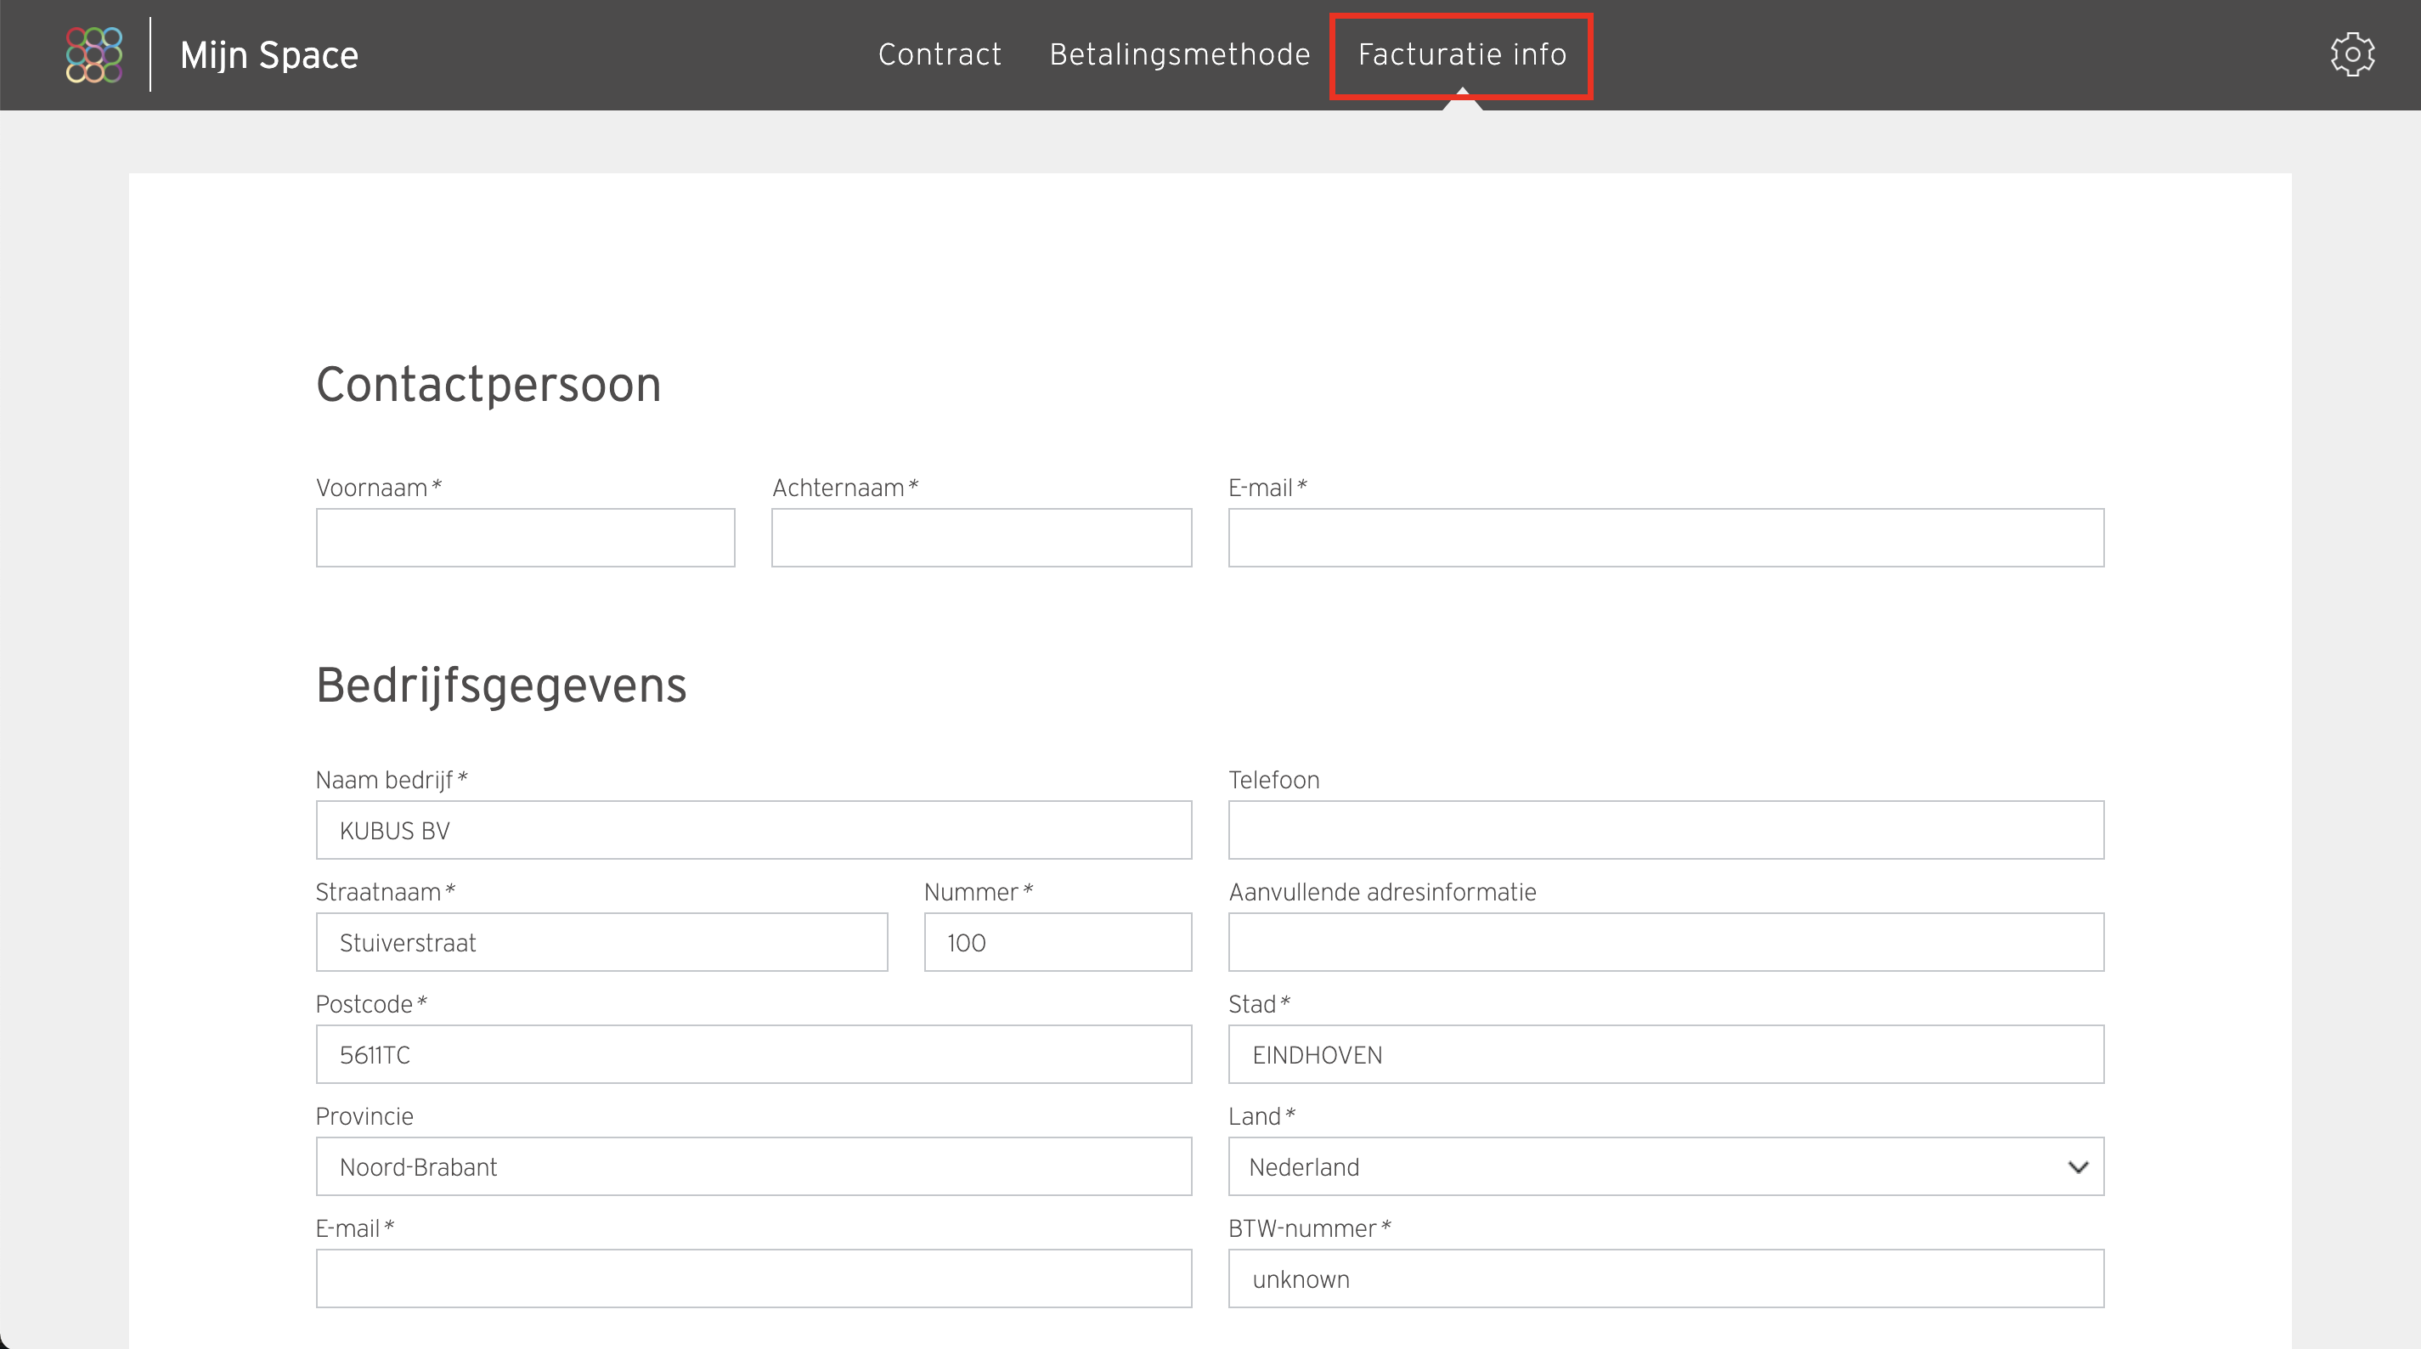Click the Contactpersoon heading text
2421x1349 pixels.
click(488, 385)
